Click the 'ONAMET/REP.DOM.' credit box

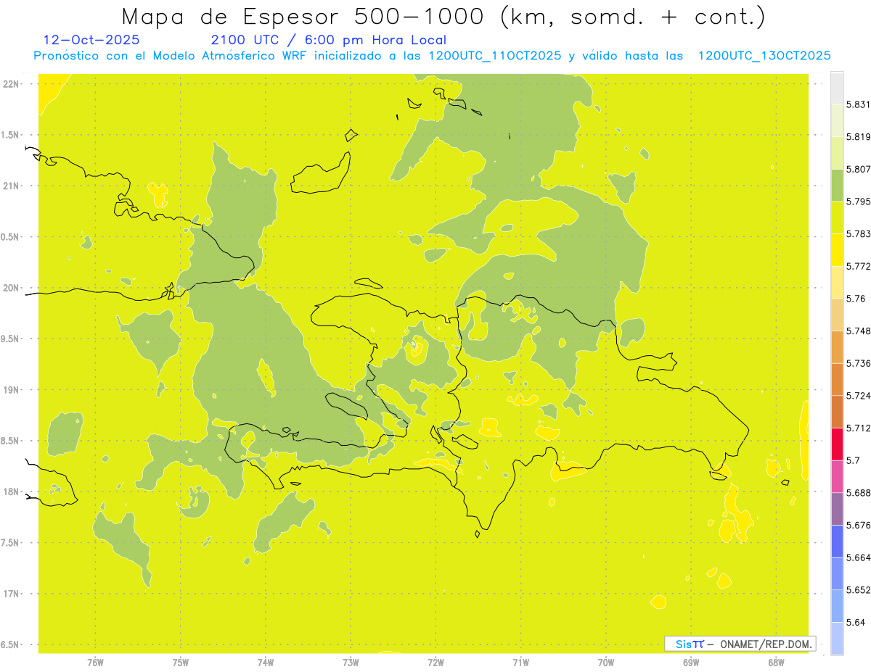click(740, 644)
